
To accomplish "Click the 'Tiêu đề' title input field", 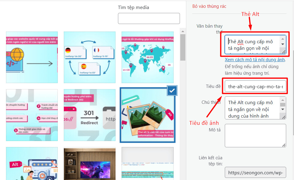I will point(255,86).
